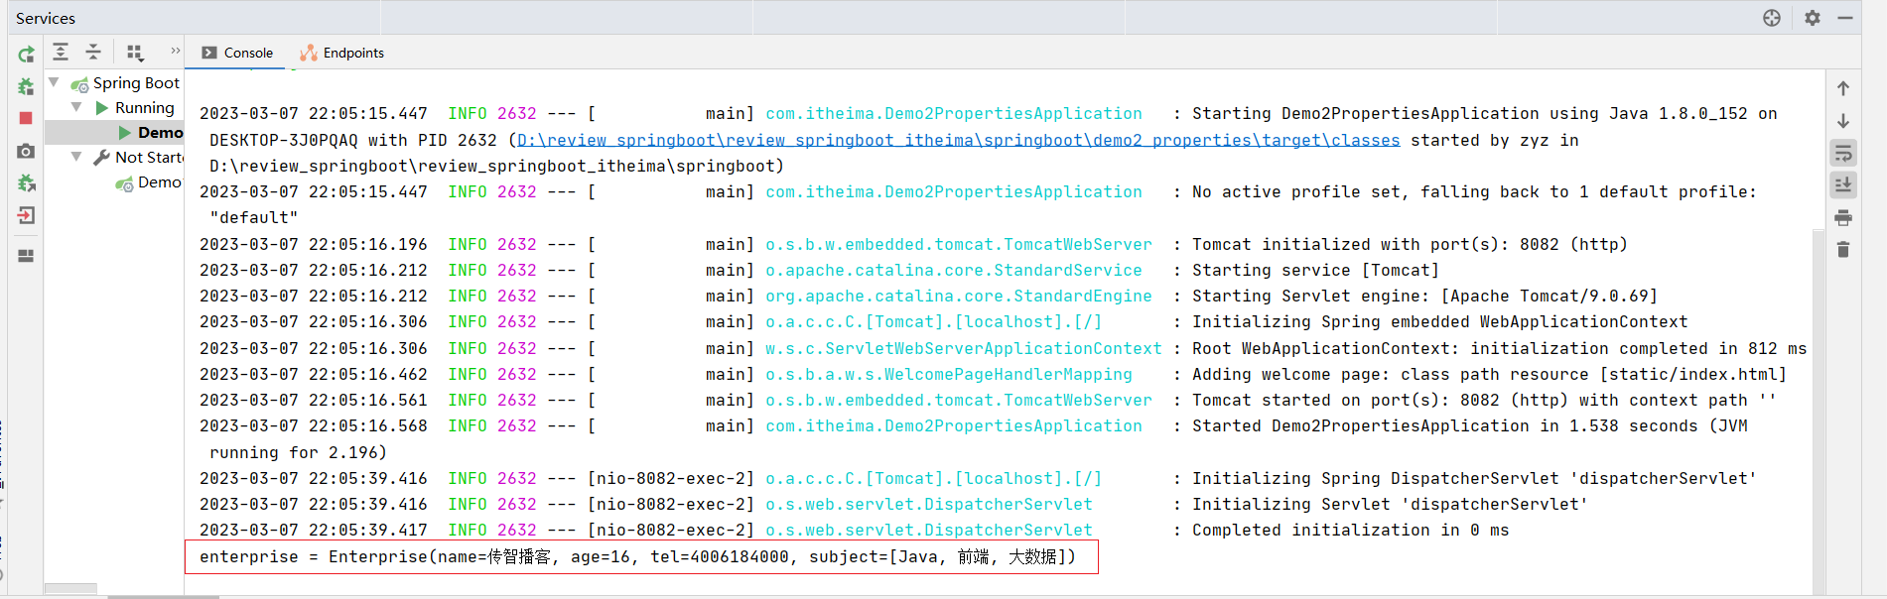
Task: Click the Exit application icon in left sidebar
Action: [x=26, y=215]
